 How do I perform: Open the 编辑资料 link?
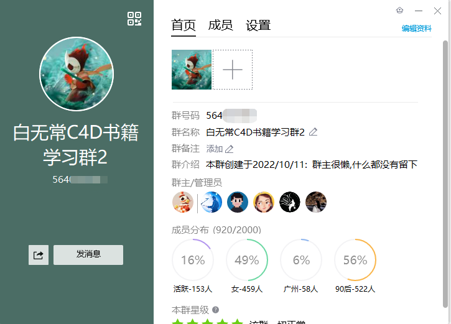click(x=417, y=29)
